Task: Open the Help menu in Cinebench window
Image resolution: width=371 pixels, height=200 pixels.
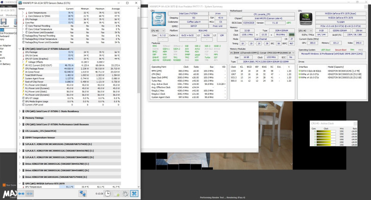Action: pyautogui.click(x=10, y=6)
